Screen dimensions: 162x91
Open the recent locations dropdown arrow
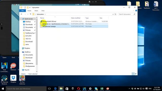tap(28, 14)
